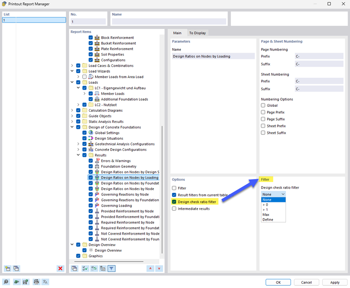Image resolution: width=350 pixels, height=288 pixels.
Task: Click the search help icon at bottom left
Action: click(x=6, y=282)
